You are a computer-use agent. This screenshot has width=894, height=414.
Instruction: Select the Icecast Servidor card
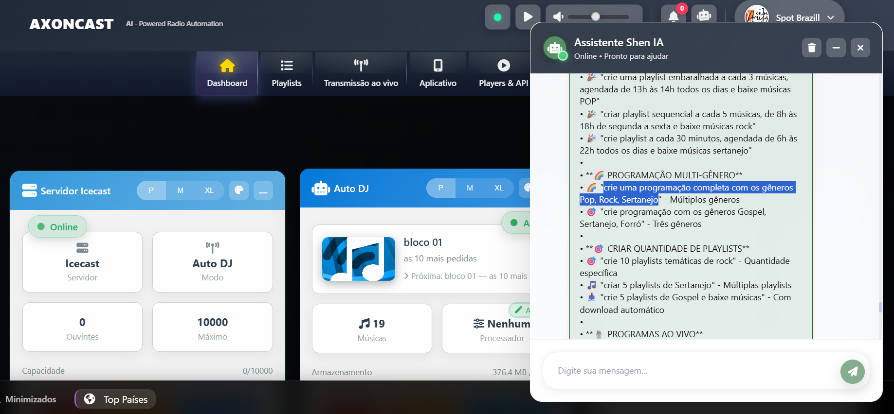point(82,262)
